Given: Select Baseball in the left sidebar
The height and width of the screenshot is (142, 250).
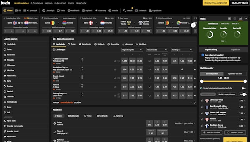Looking at the screenshot, I should [10, 92].
